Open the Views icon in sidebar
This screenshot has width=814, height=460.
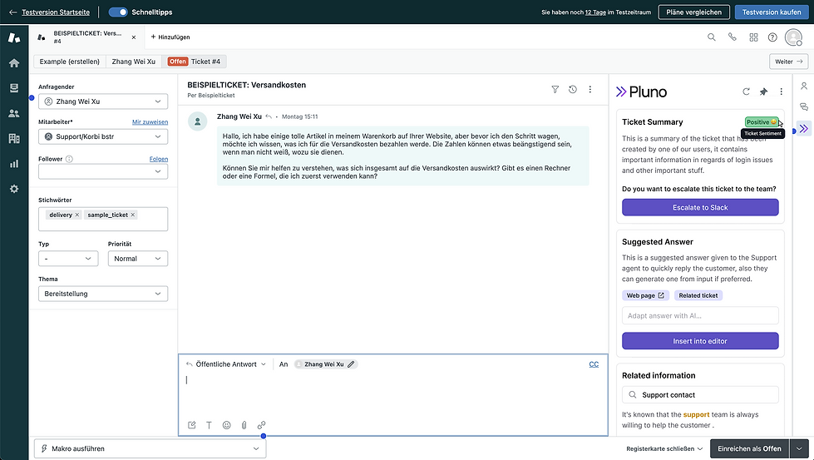14,87
